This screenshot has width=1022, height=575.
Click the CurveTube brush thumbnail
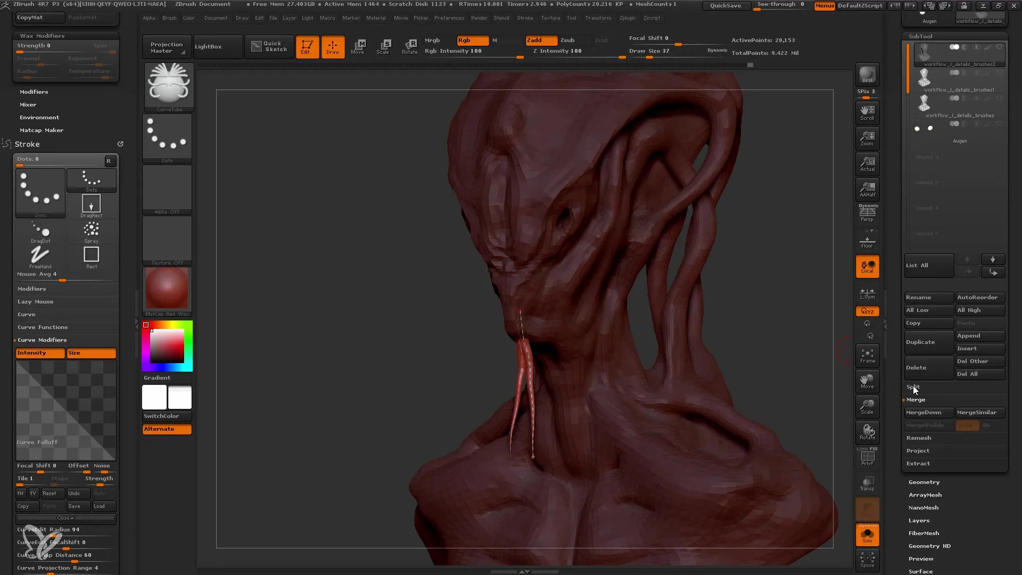point(168,84)
